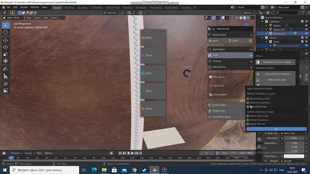
Task: Select the Annotate tool
Action: click(5, 69)
